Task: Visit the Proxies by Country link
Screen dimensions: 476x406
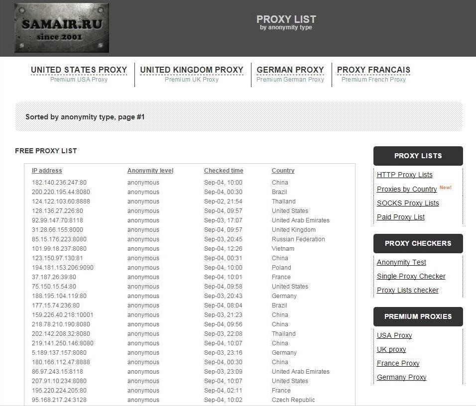Action: click(407, 189)
